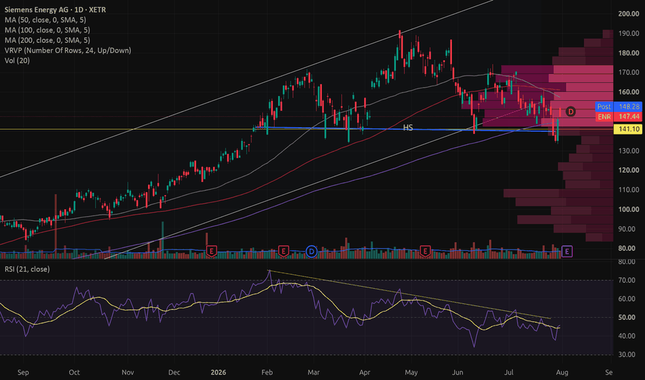Click the red D marker beside latest candle
This screenshot has height=380, width=645.
570,111
